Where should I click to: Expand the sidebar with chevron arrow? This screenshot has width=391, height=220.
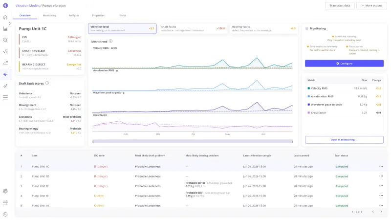point(10,23)
